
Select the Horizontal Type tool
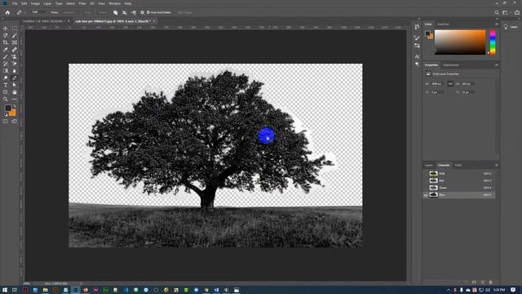point(6,85)
